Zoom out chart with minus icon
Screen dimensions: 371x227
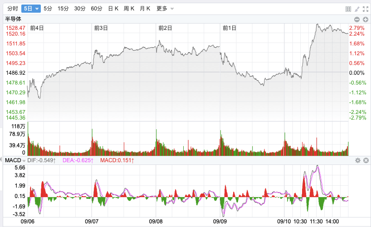pyautogui.click(x=357, y=19)
